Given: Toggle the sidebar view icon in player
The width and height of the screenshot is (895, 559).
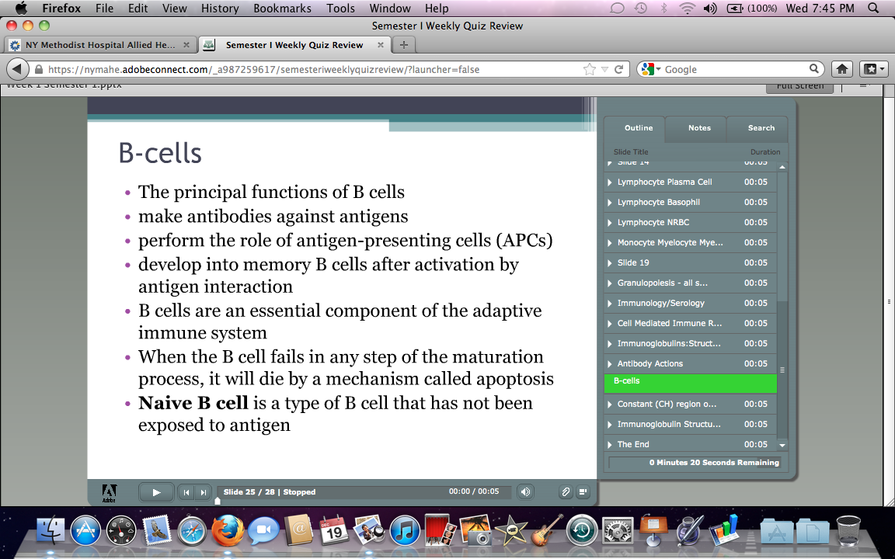Looking at the screenshot, I should [x=583, y=491].
